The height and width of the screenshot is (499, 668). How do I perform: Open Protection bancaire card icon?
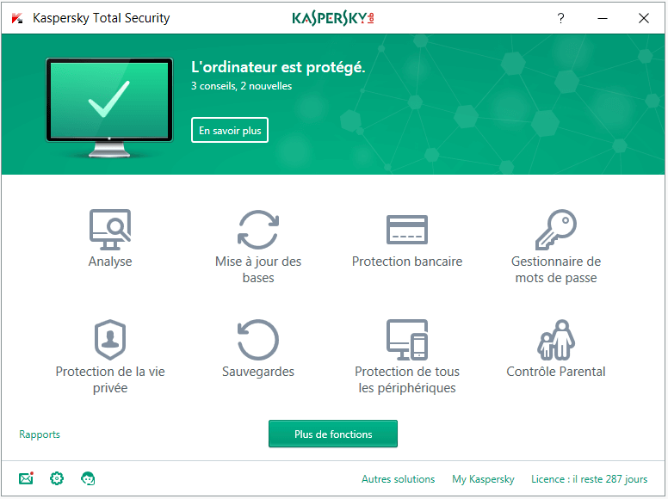pos(407,230)
